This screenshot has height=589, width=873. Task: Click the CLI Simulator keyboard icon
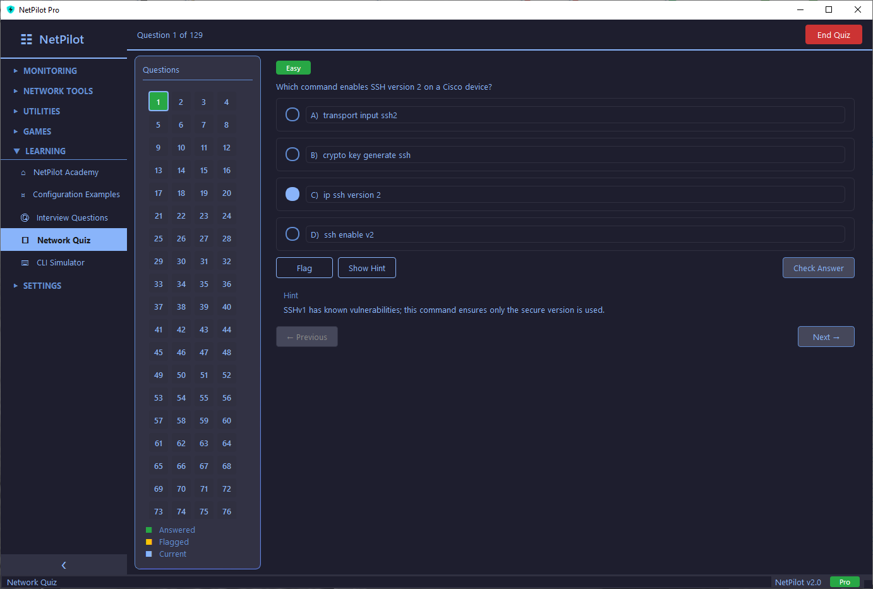[x=25, y=263]
